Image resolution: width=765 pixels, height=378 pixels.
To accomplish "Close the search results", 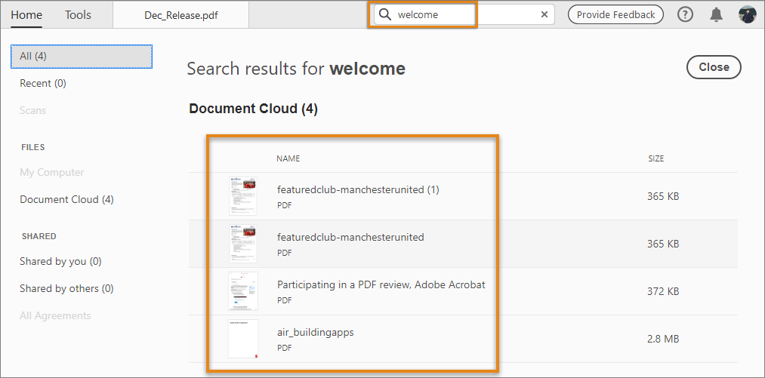I will click(714, 67).
